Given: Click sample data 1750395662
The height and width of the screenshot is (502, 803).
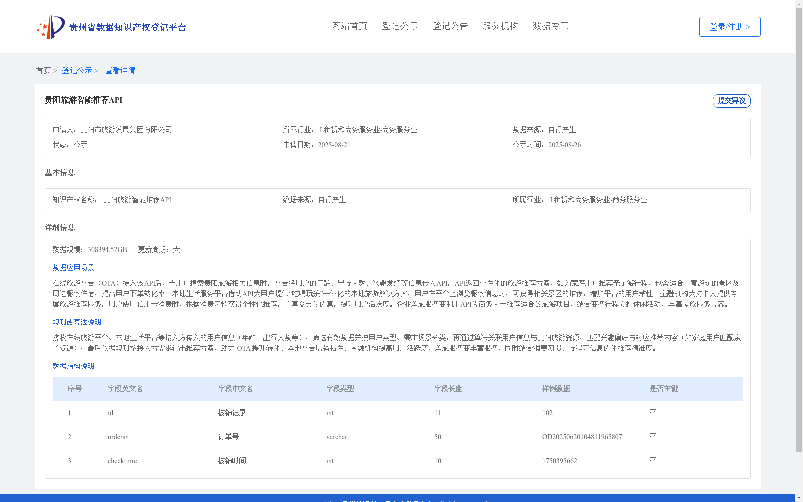Looking at the screenshot, I should coord(560,461).
